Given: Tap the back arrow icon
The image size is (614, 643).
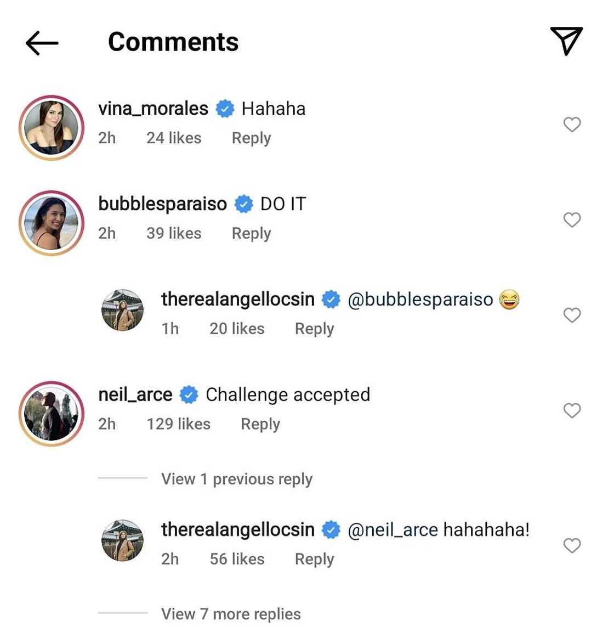Looking at the screenshot, I should pyautogui.click(x=42, y=43).
